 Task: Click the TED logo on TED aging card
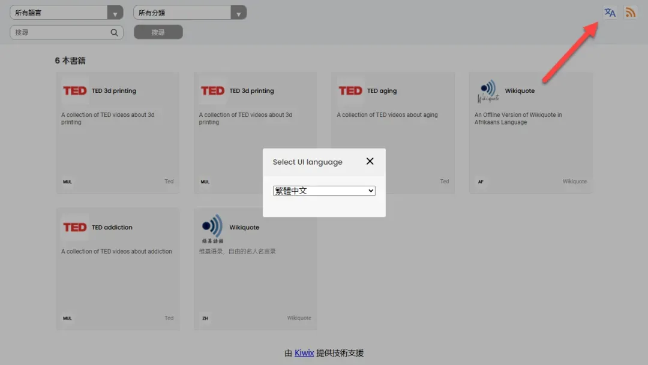tap(350, 91)
